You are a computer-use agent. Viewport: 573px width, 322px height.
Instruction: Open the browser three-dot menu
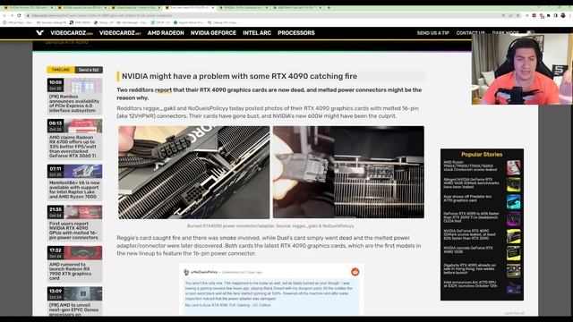pyautogui.click(x=569, y=15)
